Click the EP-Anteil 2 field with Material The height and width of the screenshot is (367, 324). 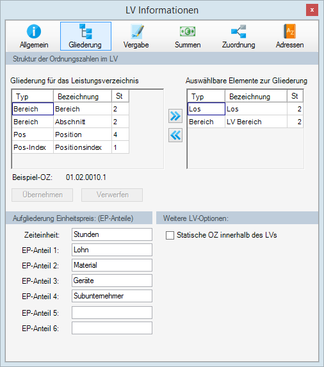point(112,265)
